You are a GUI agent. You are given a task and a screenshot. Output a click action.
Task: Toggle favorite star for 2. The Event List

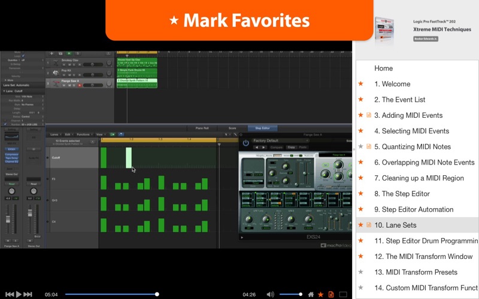pos(361,99)
